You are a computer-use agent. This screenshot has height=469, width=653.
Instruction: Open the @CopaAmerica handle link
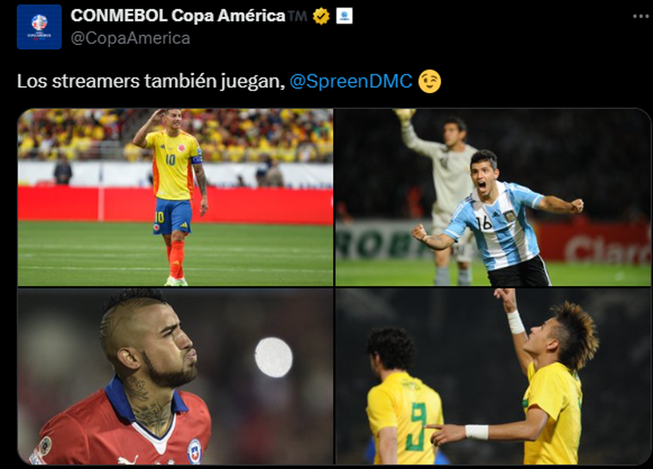pos(131,38)
